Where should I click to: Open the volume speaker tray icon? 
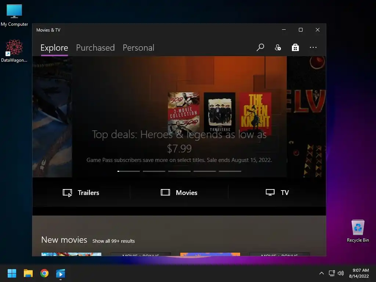pyautogui.click(x=340, y=273)
